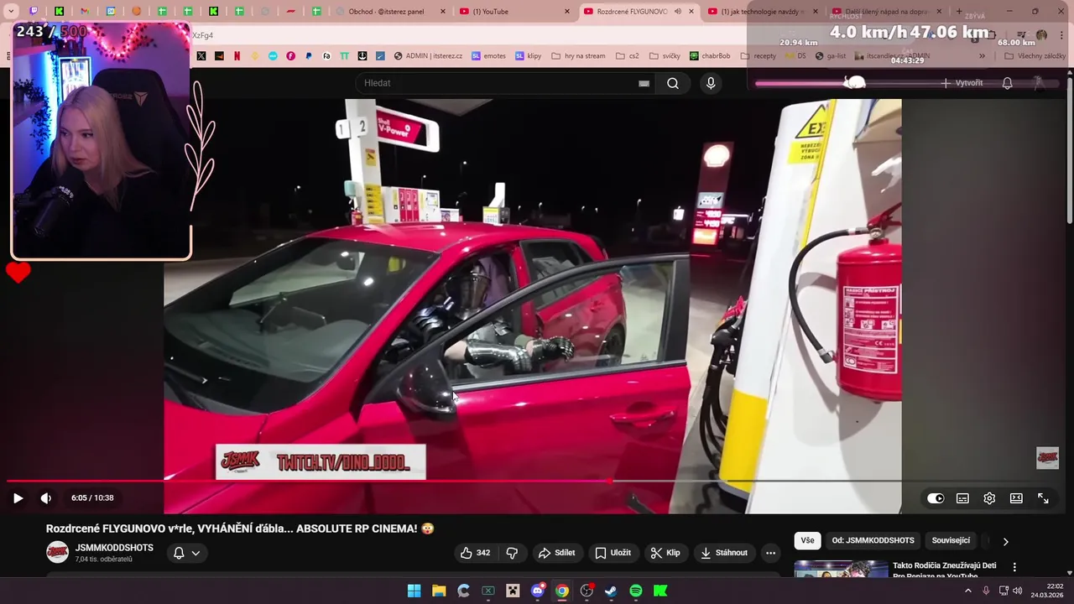Expand the svíčky bookmark folder
Image resolution: width=1074 pixels, height=604 pixels.
click(x=664, y=56)
